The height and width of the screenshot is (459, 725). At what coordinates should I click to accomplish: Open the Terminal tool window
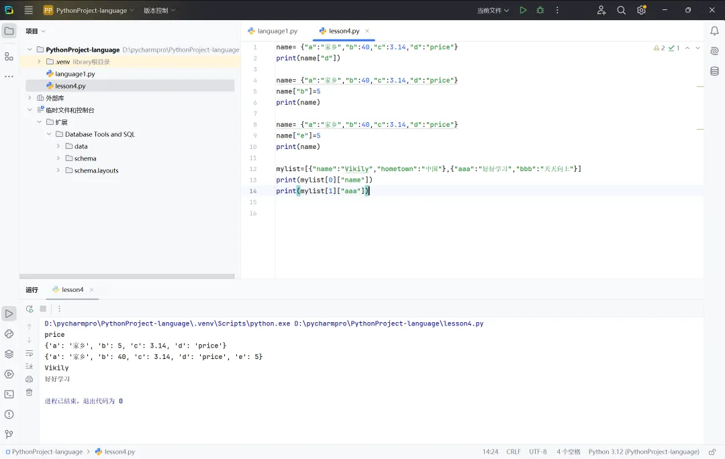pos(9,395)
